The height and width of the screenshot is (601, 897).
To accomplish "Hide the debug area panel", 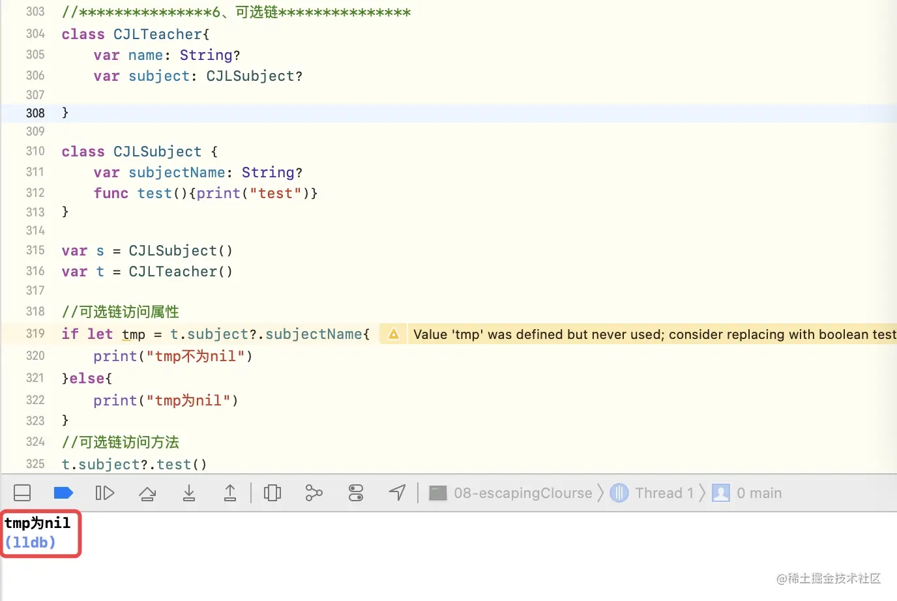I will (22, 493).
